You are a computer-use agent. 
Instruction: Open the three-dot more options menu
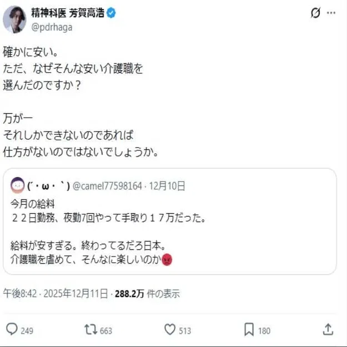coord(331,13)
